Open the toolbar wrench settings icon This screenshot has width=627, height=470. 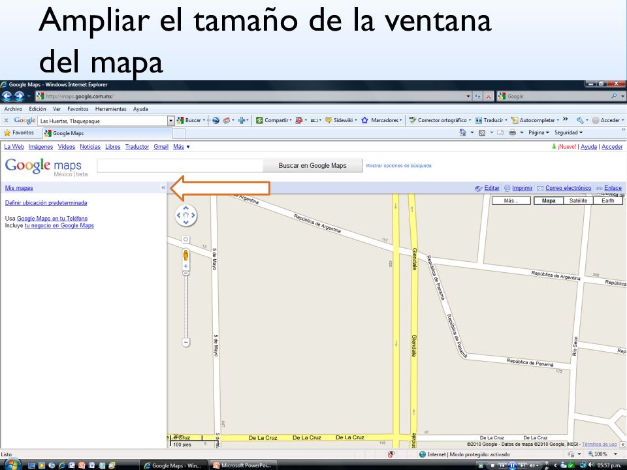580,120
